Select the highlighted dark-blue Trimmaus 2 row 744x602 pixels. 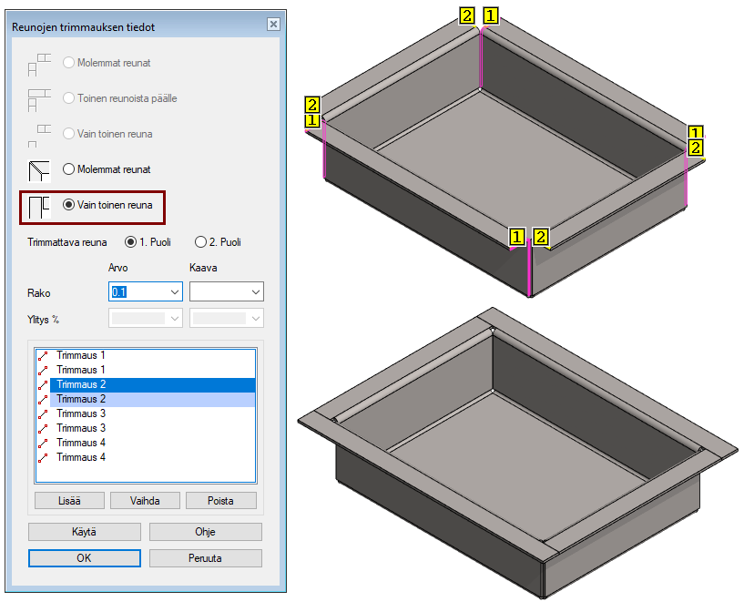[x=146, y=384]
